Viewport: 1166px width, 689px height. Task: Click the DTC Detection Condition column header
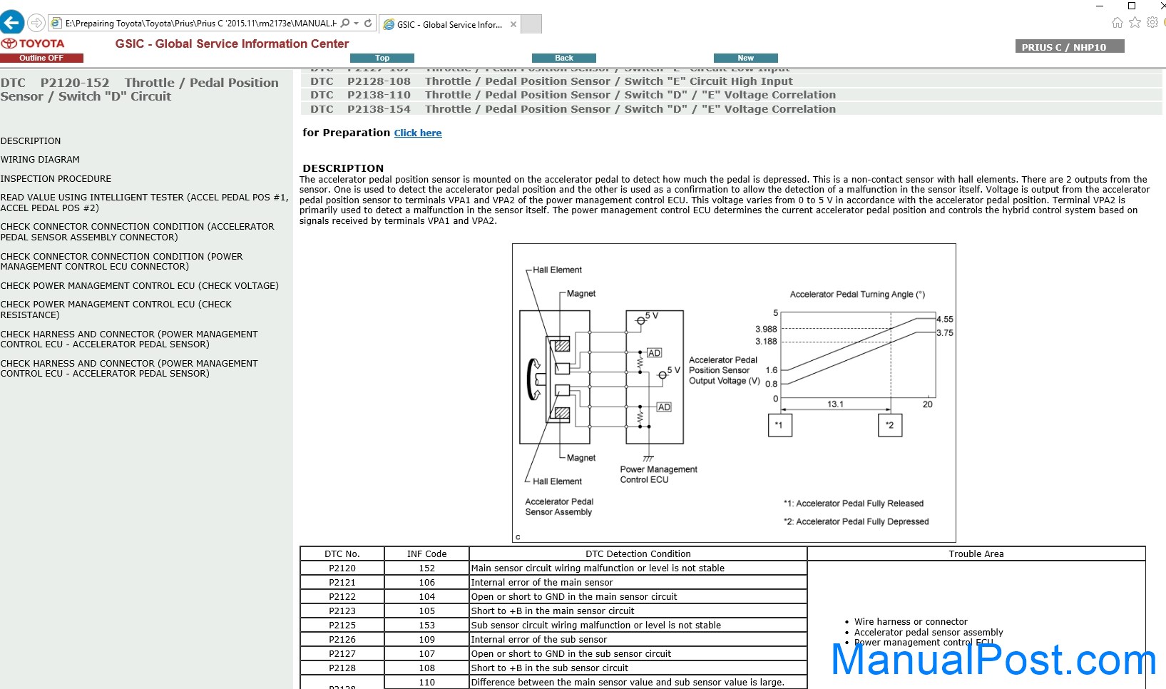tap(638, 554)
